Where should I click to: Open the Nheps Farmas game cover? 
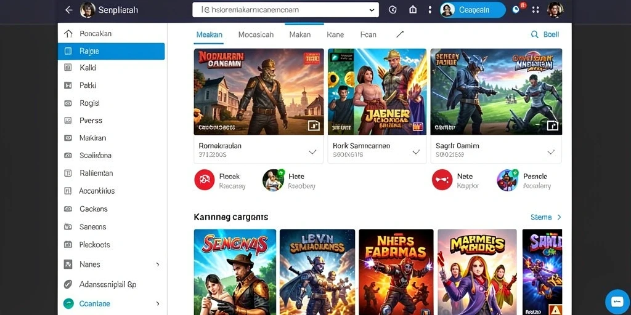click(x=396, y=272)
